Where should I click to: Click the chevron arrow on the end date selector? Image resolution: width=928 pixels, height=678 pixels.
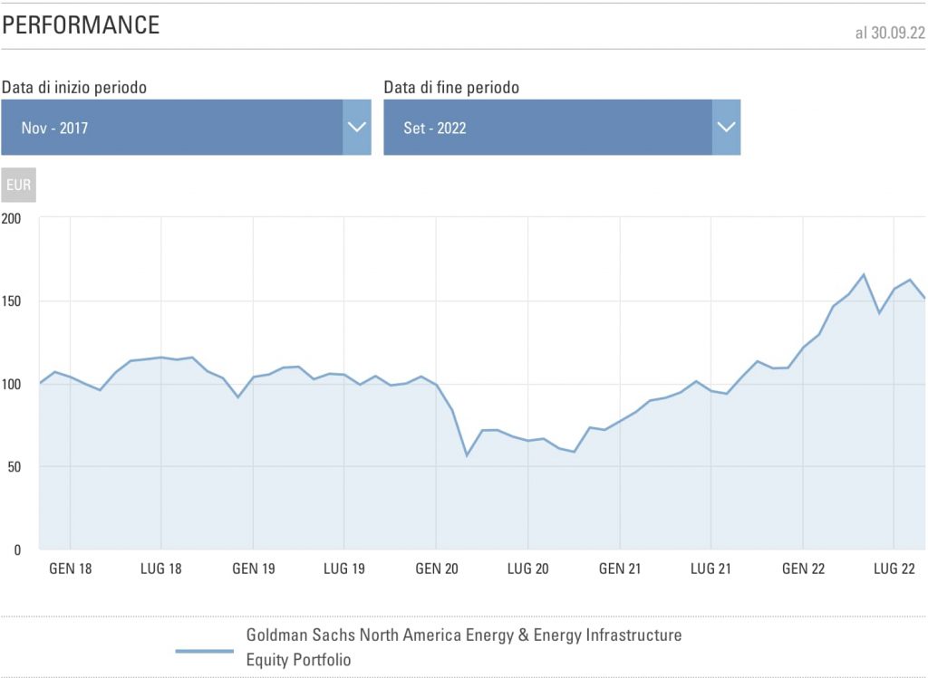click(x=726, y=128)
